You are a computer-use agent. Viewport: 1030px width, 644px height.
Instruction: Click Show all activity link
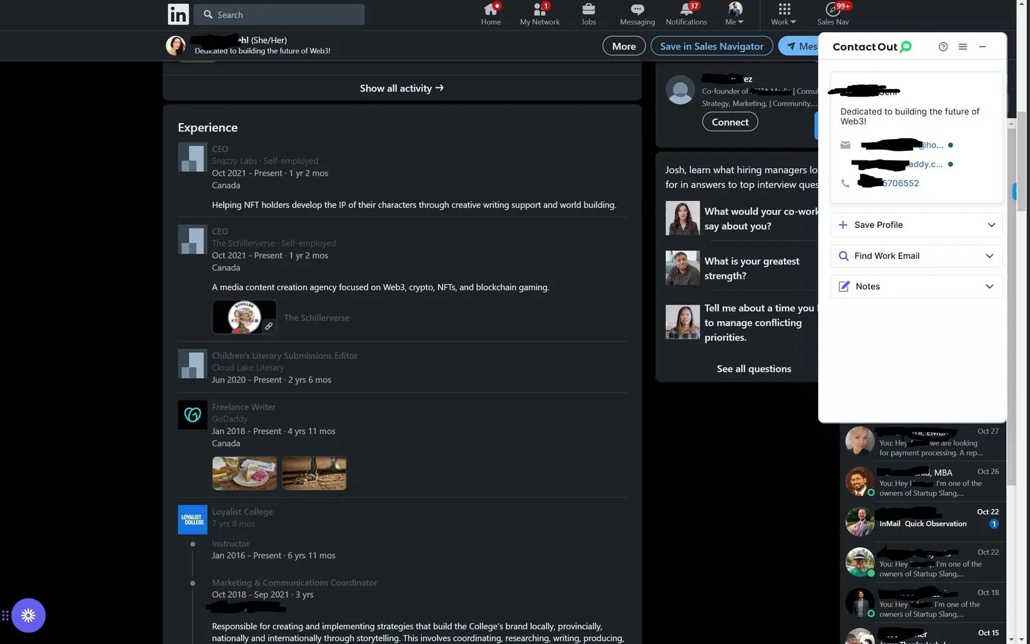pyautogui.click(x=402, y=88)
